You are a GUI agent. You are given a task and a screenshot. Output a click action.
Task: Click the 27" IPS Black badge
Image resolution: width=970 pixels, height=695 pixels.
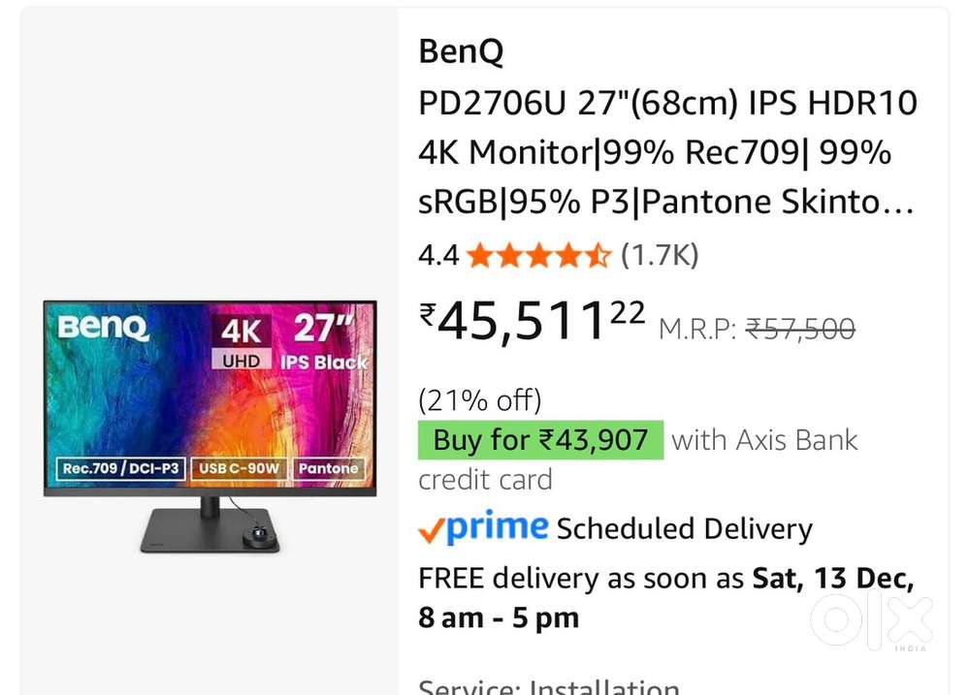(324, 343)
